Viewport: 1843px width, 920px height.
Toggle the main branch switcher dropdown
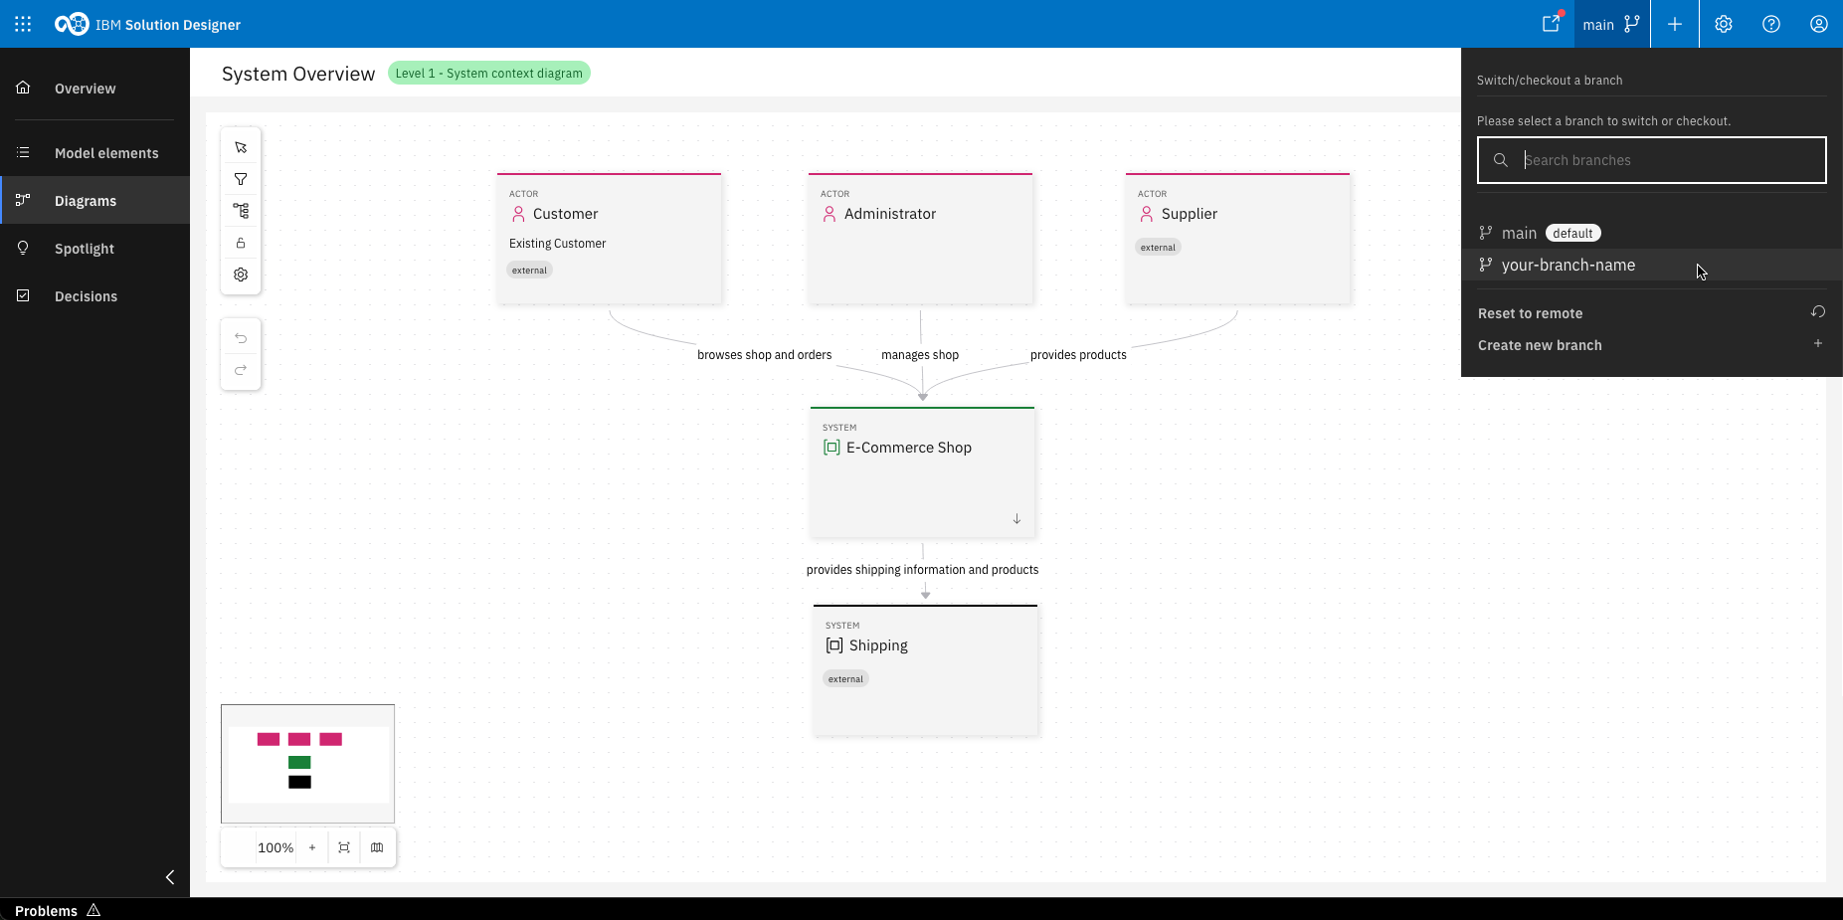click(1611, 24)
